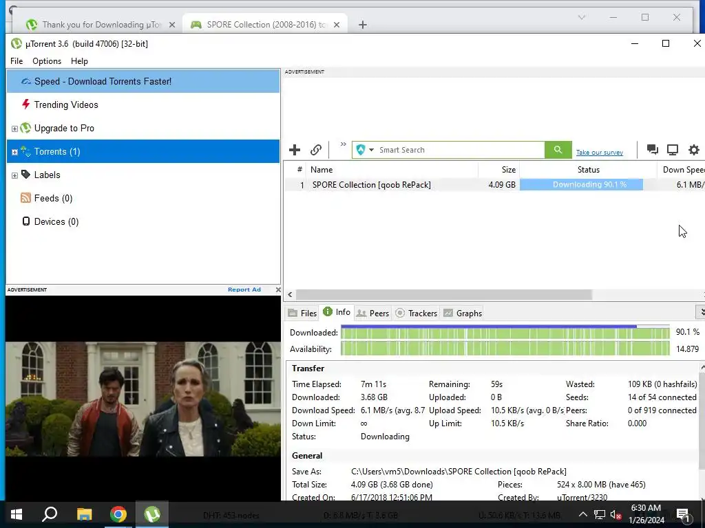The width and height of the screenshot is (705, 528).
Task: Switch to the Trackers tab
Action: [x=417, y=313]
